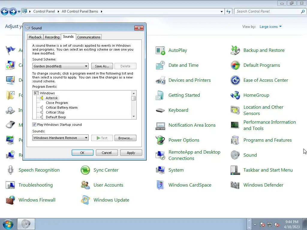307x230 pixels.
Task: Open the Ease of Access Center icon
Action: point(235,80)
